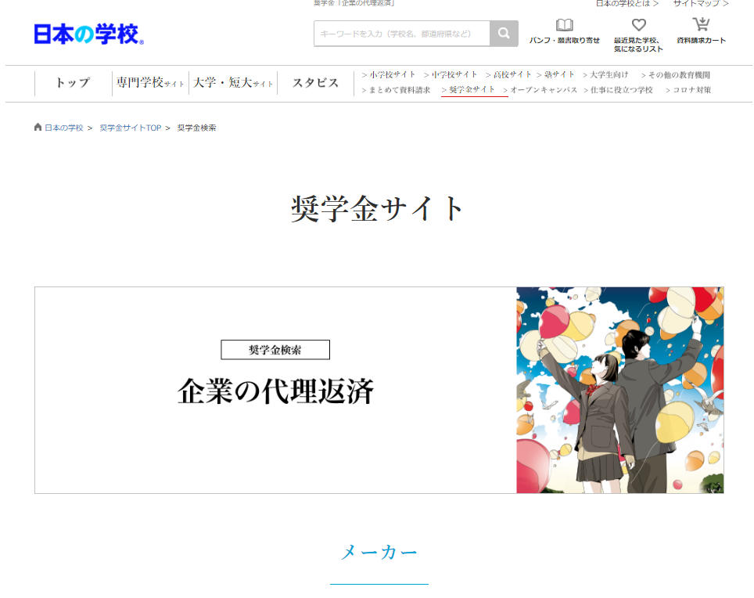Viewport: 754px width, 598px height.
Task: Click the magnifier search button
Action: 504,33
